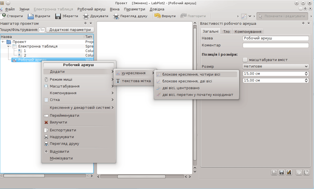Choose 'блокове креслення, дві вісі' menu item
The image size is (314, 189).
coord(187,81)
